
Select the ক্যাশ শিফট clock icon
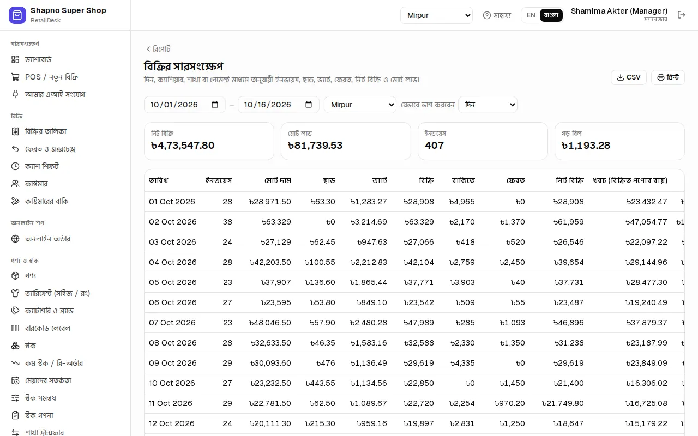15,166
